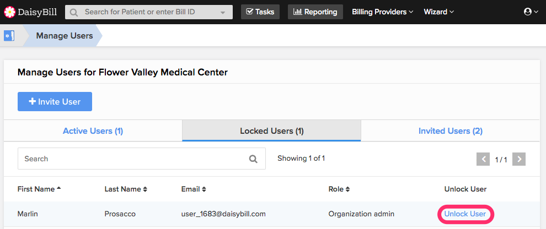Switch to Invited Users tab
The image size is (546, 229).
[450, 131]
